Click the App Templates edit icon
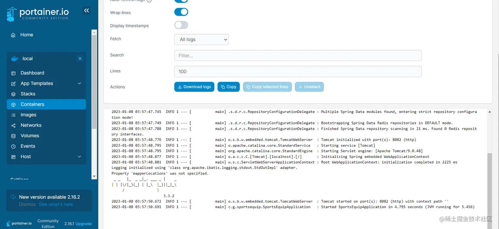The image size is (499, 229). 14,84
